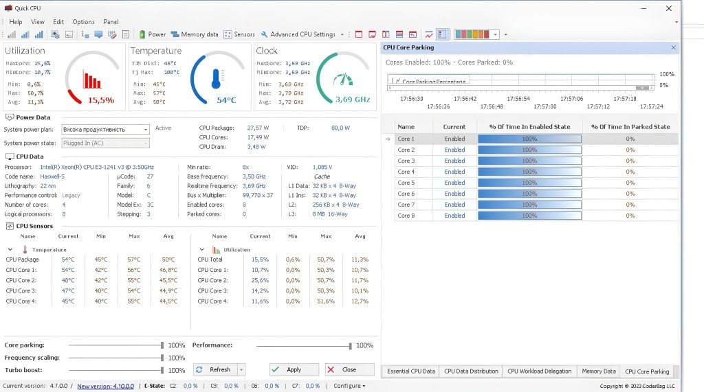Viewport: 704px width, 392px height.
Task: Click the Apply button
Action: click(x=294, y=369)
